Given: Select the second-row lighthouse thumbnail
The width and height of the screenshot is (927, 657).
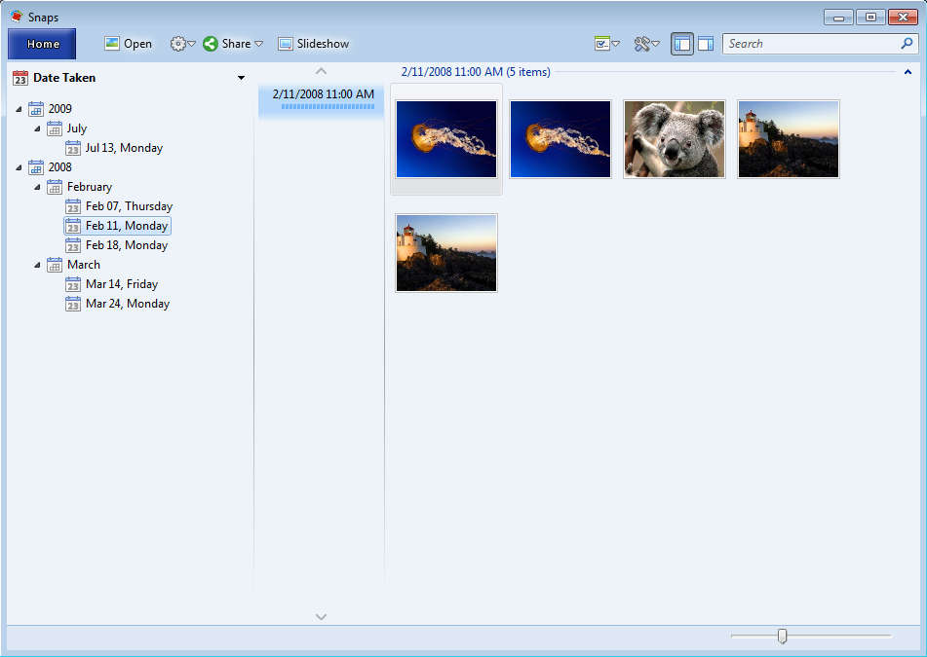Looking at the screenshot, I should click(446, 253).
